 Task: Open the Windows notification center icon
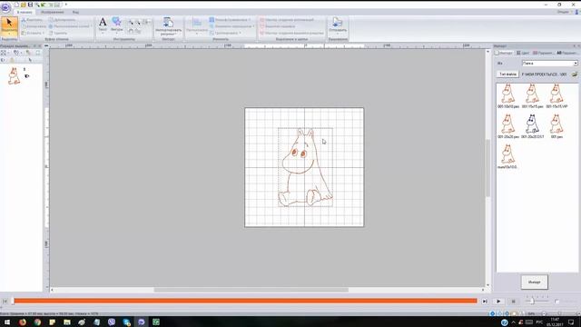tap(571, 322)
